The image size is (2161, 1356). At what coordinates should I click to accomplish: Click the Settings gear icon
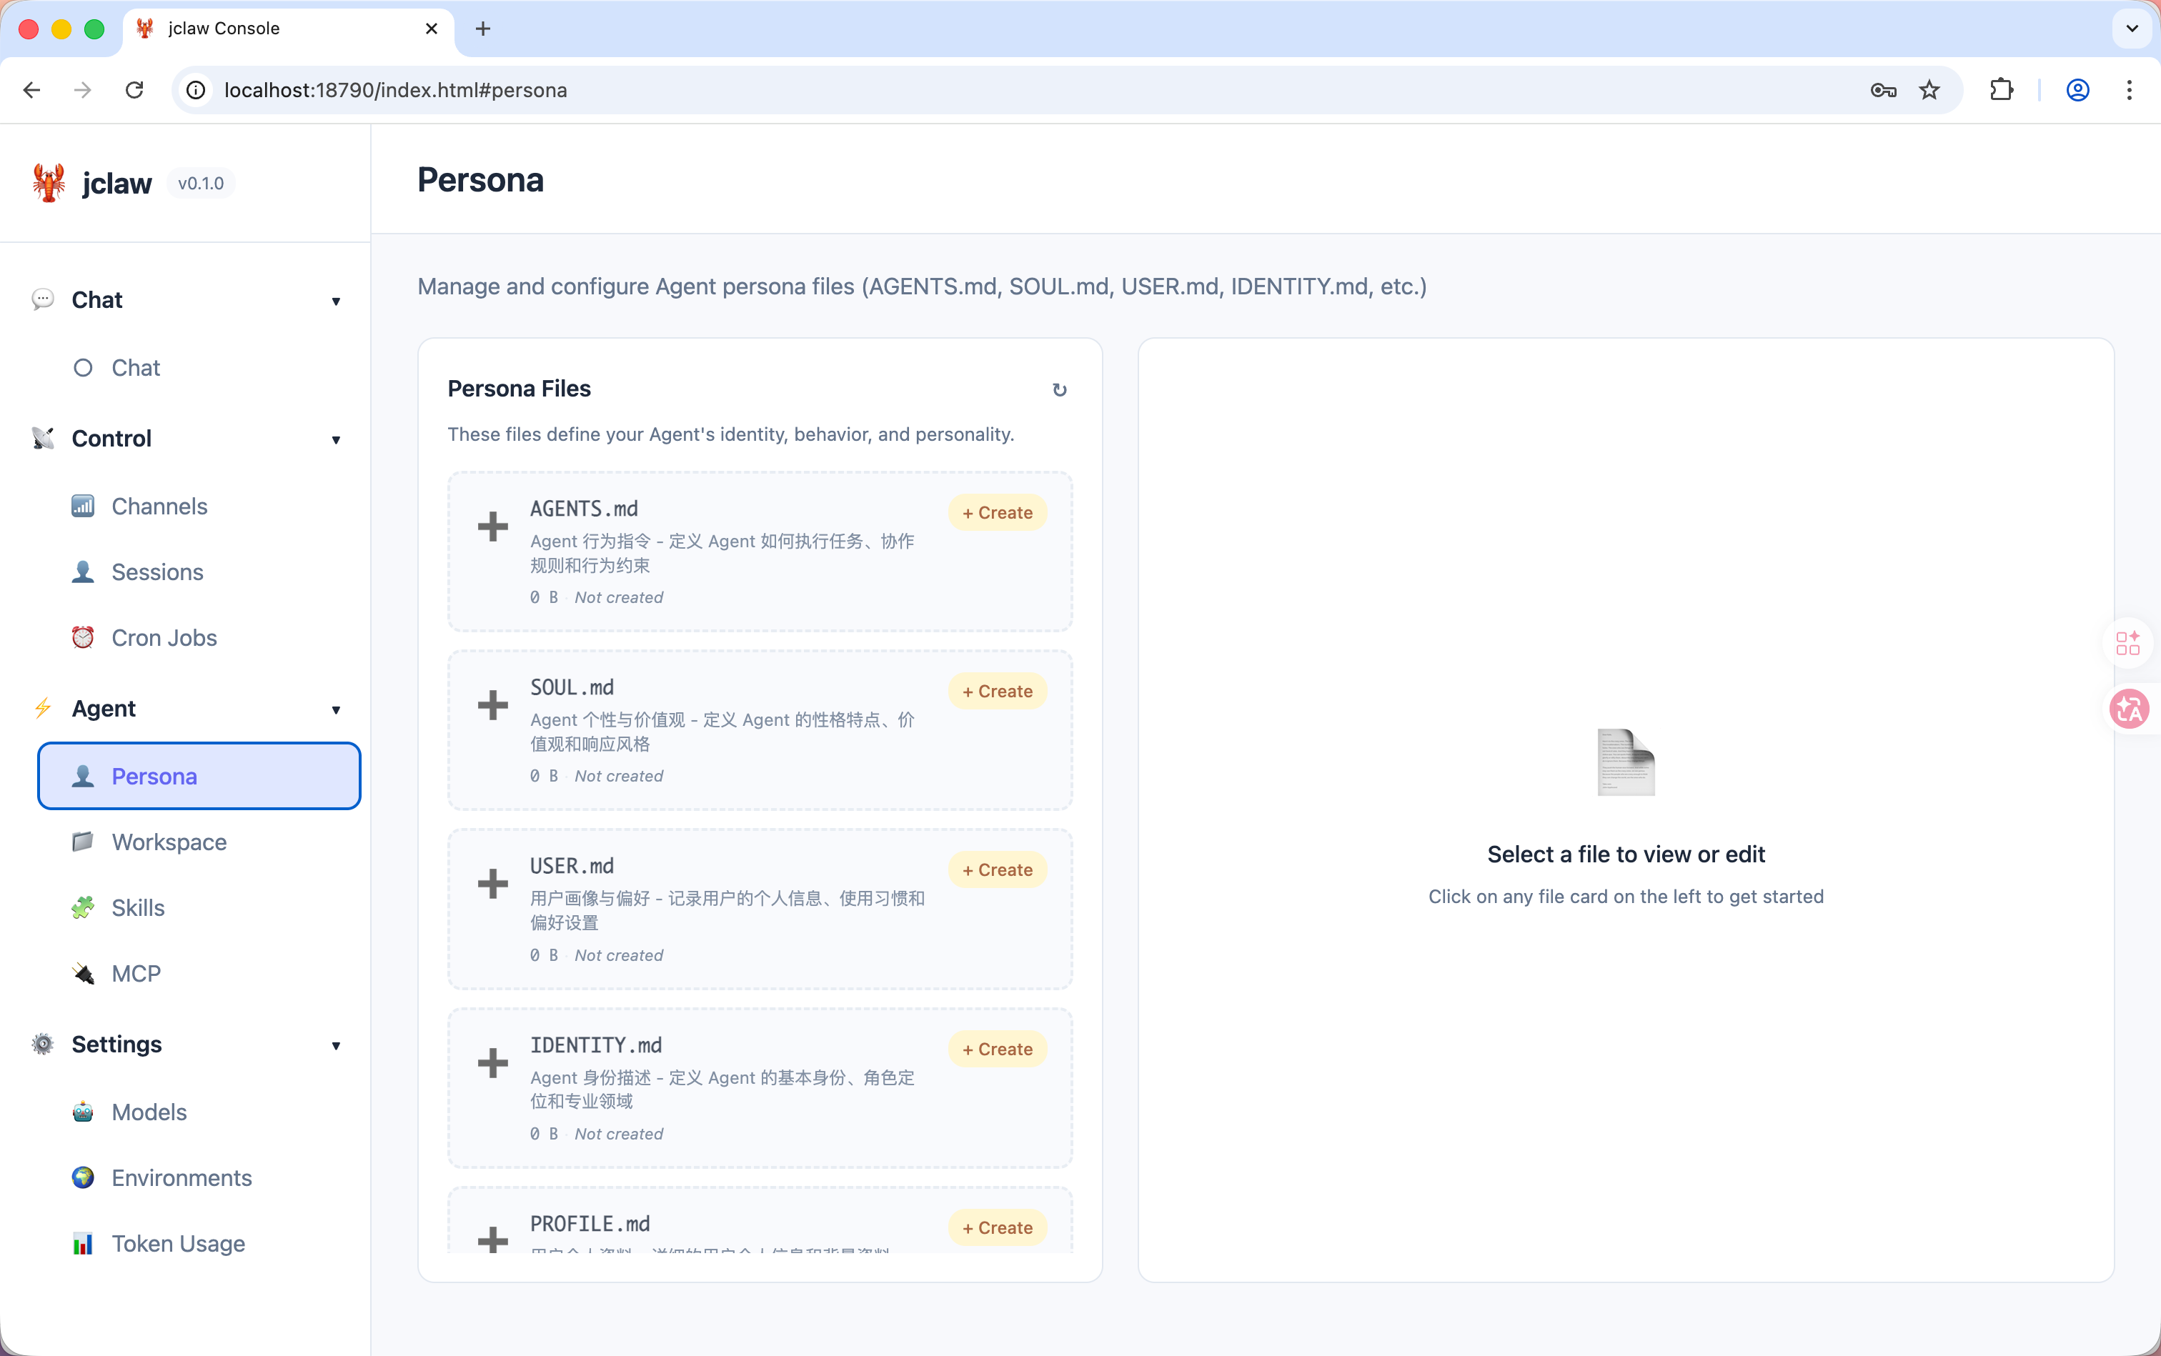click(42, 1045)
